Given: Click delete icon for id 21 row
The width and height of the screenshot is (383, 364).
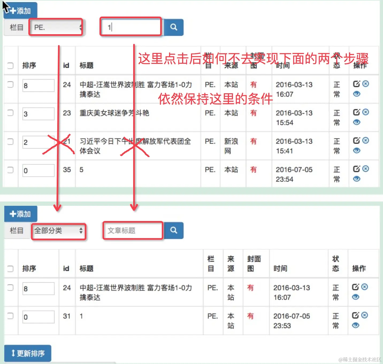Looking at the screenshot, I should pyautogui.click(x=366, y=140).
